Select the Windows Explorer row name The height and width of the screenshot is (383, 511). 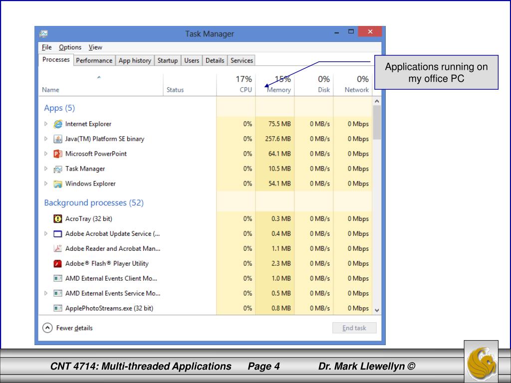coord(90,184)
